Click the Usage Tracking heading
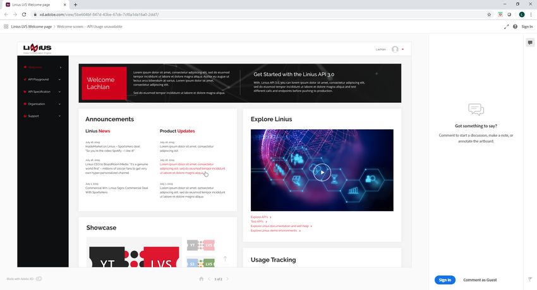 [x=274, y=260]
